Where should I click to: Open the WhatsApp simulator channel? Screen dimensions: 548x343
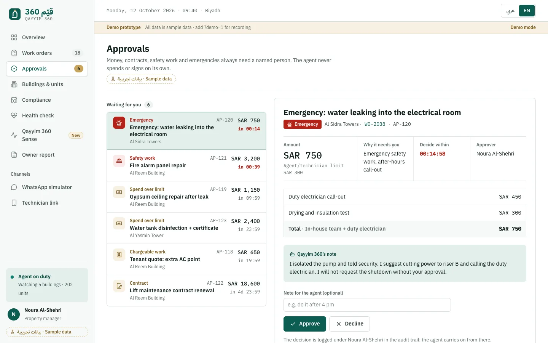[x=47, y=187]
